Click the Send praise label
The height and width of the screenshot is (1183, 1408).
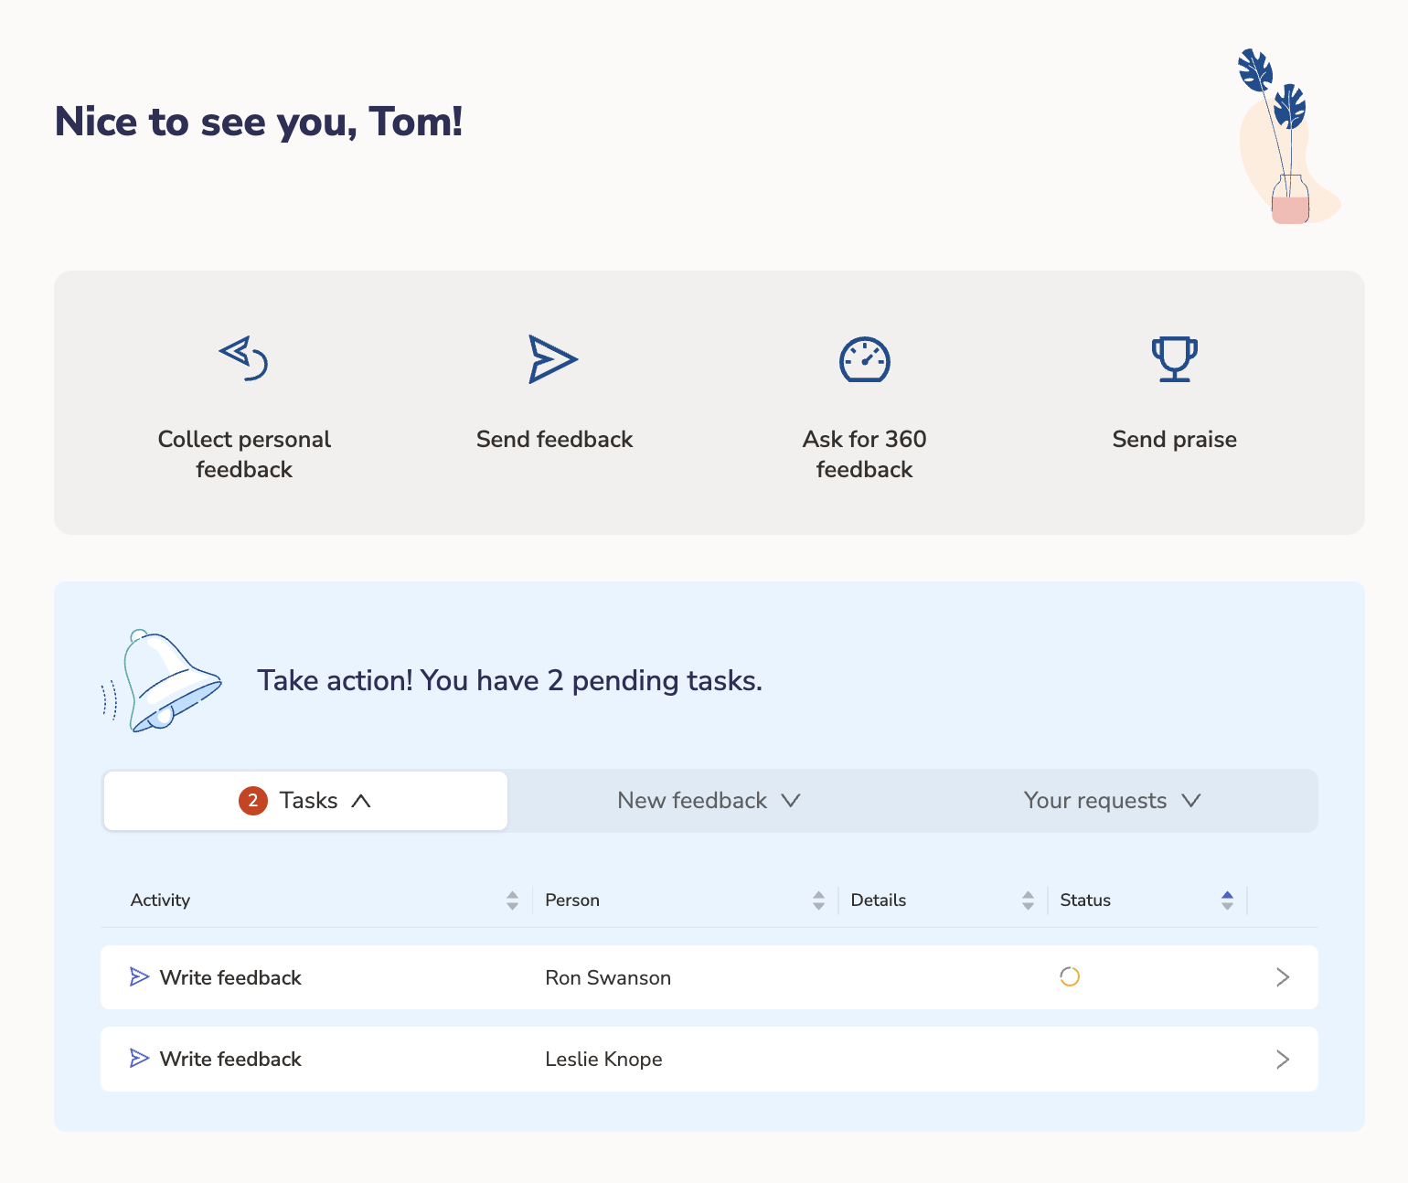coord(1174,440)
